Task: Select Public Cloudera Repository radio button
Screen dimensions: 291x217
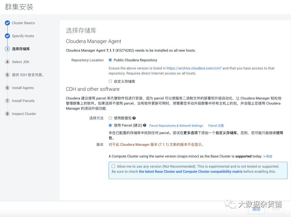Action: point(110,60)
